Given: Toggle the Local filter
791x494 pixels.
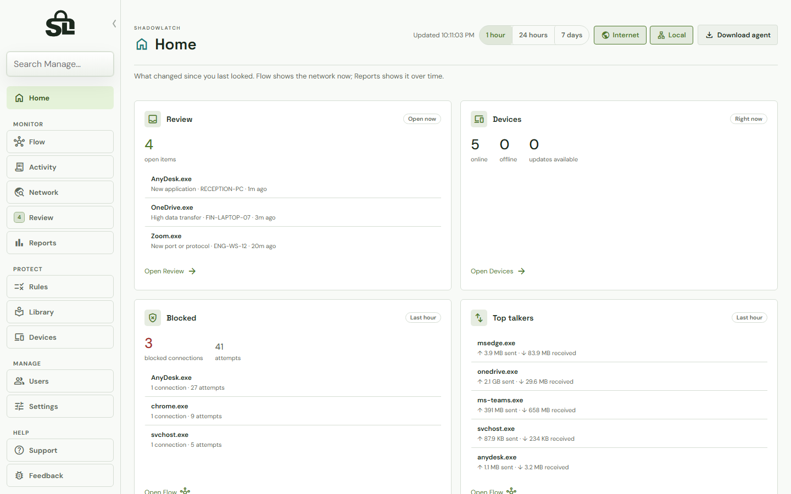Looking at the screenshot, I should [x=671, y=35].
